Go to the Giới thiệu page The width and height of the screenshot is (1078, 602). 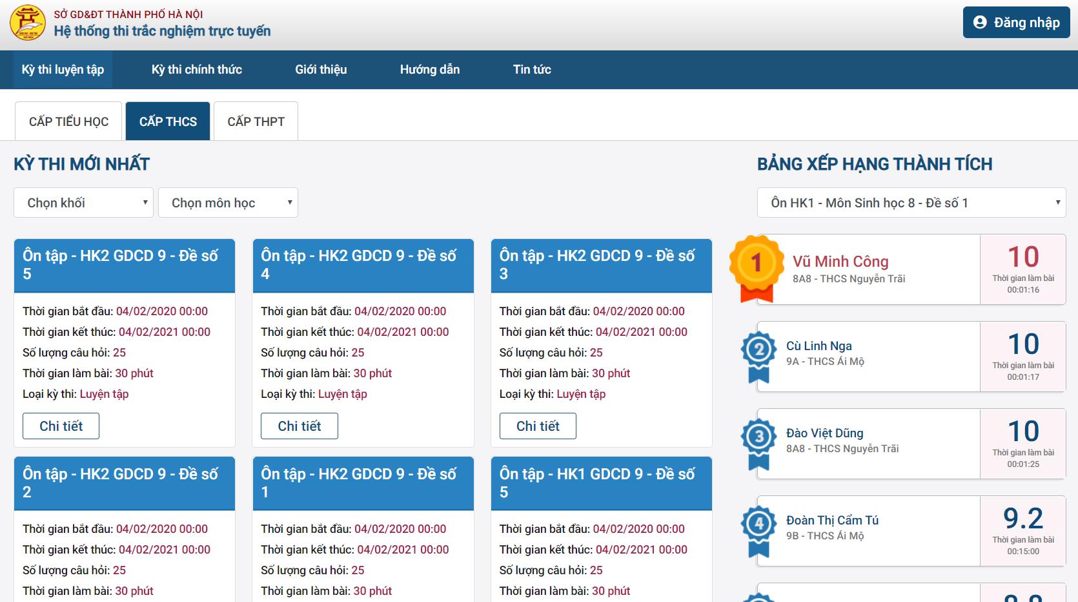(321, 70)
